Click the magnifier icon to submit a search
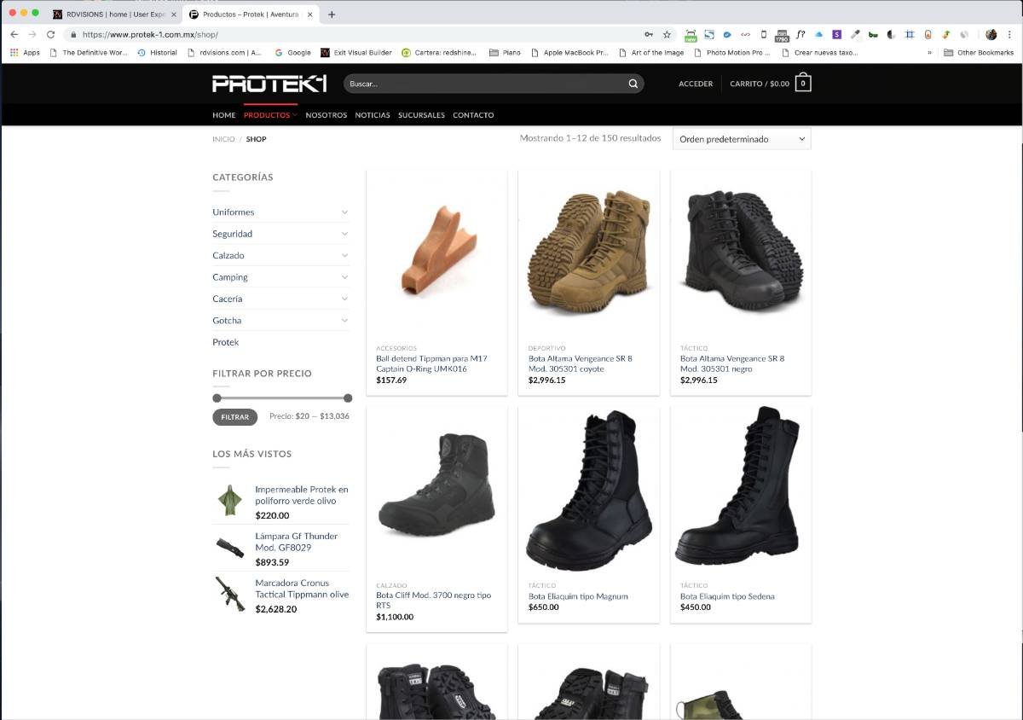The height and width of the screenshot is (720, 1023). tap(633, 84)
